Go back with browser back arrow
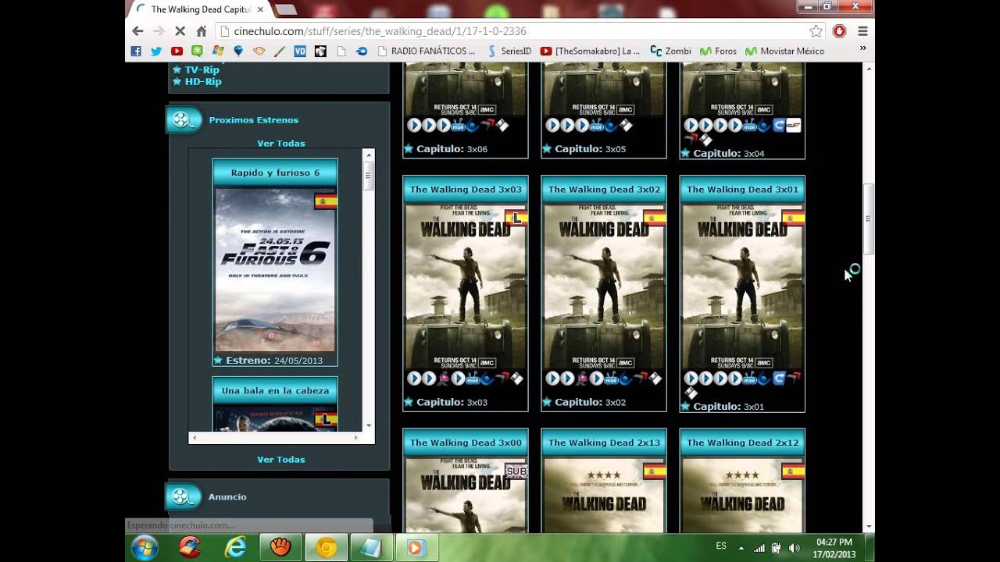 pos(137,31)
